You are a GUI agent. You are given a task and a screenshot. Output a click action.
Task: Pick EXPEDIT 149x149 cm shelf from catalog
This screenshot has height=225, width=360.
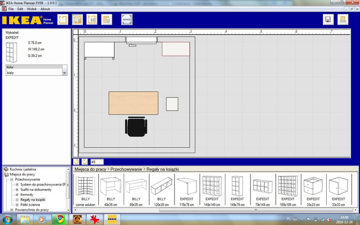(x=212, y=190)
